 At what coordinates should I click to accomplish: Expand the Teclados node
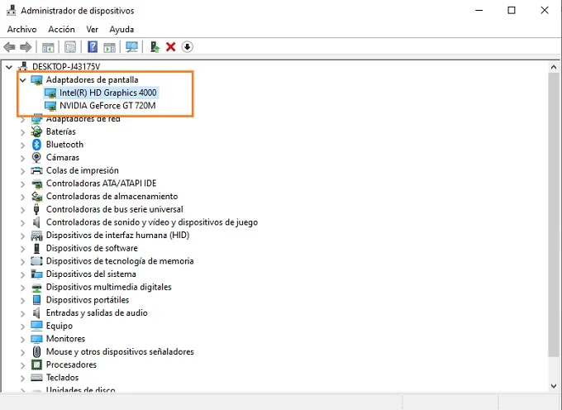22,378
